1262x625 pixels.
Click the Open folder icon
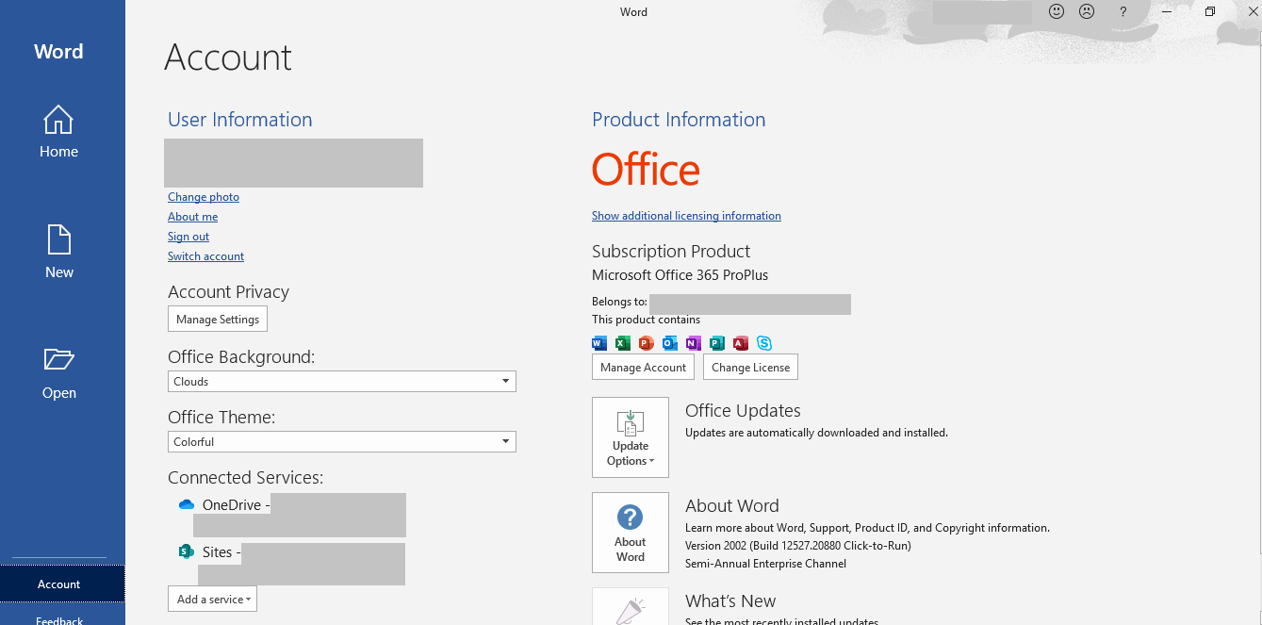[x=58, y=359]
